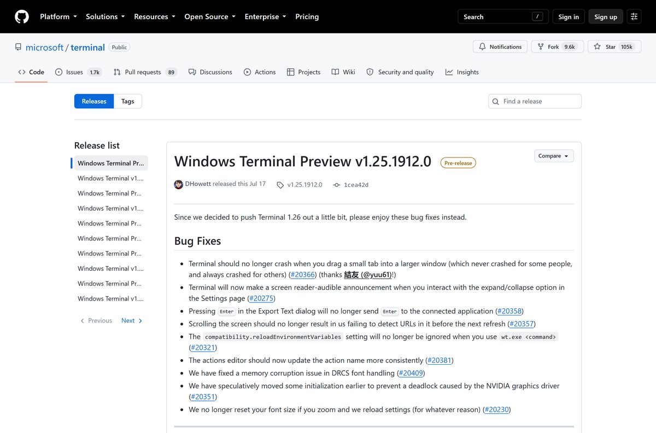Image resolution: width=656 pixels, height=433 pixels.
Task: Expand the Platform menu
Action: (x=58, y=16)
